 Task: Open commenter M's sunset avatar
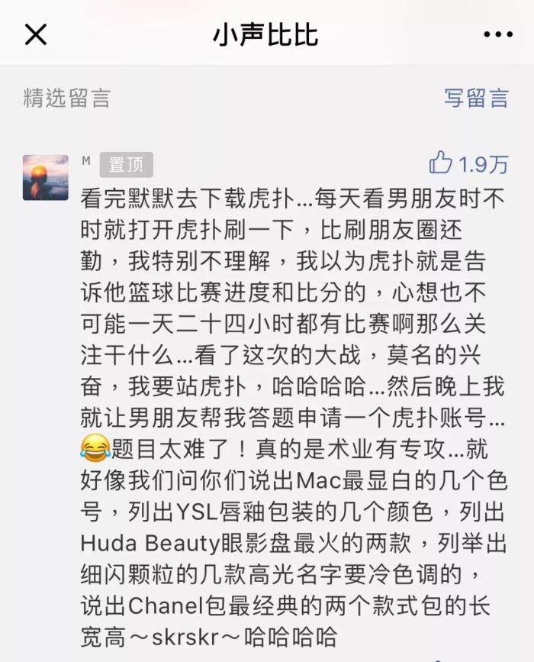[x=46, y=177]
